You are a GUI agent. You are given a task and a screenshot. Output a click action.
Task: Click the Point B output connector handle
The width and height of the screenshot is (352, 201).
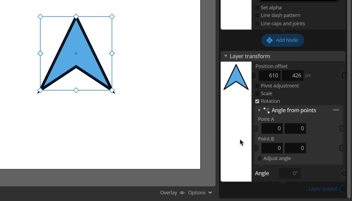tap(341, 148)
